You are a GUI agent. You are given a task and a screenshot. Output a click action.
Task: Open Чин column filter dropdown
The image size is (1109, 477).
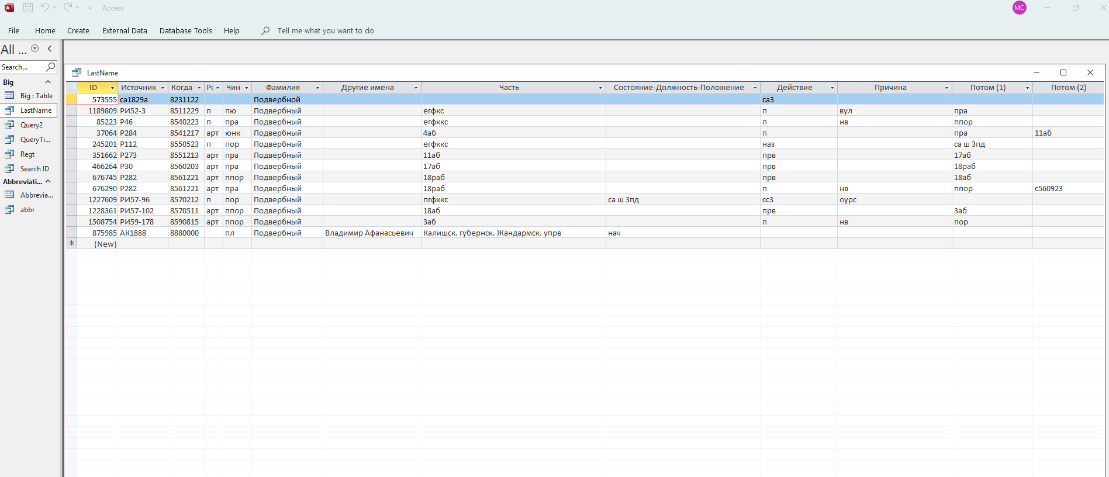tap(246, 88)
